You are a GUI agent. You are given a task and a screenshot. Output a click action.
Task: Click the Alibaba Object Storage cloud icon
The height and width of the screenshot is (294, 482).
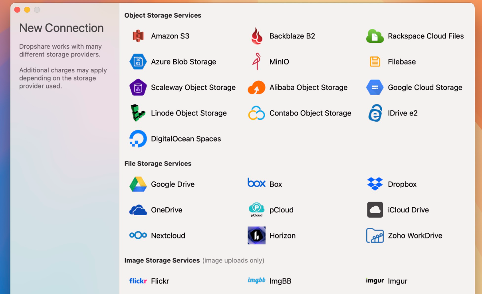pyautogui.click(x=257, y=88)
